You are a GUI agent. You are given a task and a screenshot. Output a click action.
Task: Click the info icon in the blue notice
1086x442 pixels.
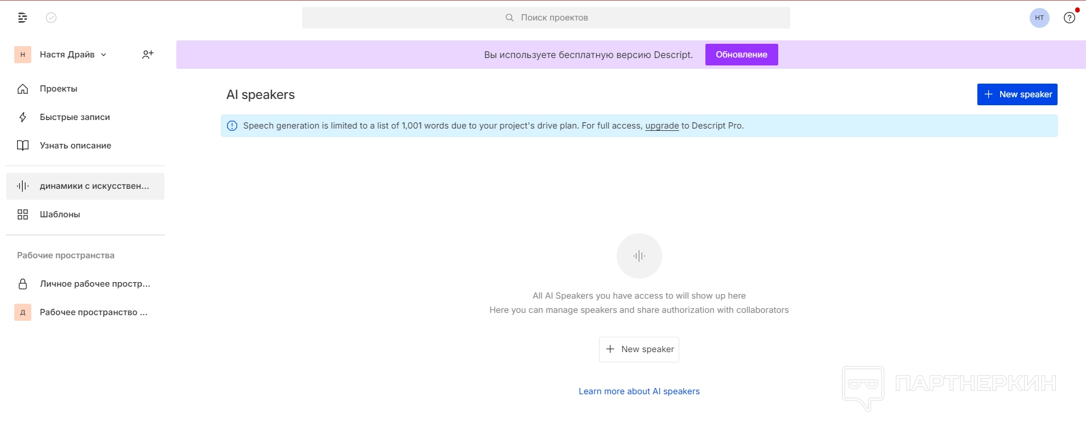(232, 126)
